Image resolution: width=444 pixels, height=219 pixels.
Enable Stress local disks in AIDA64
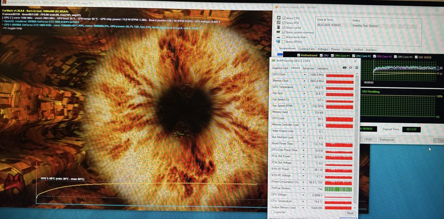tap(284, 37)
